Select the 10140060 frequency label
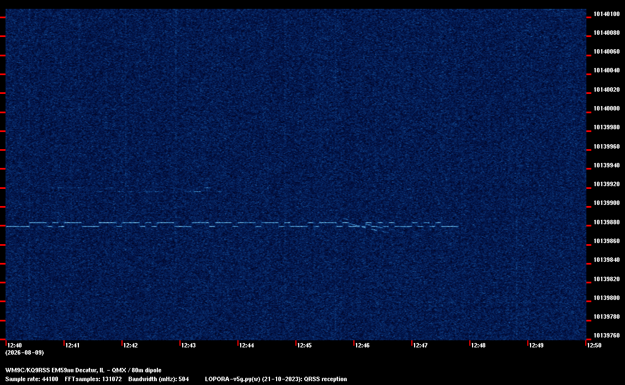 pos(607,51)
